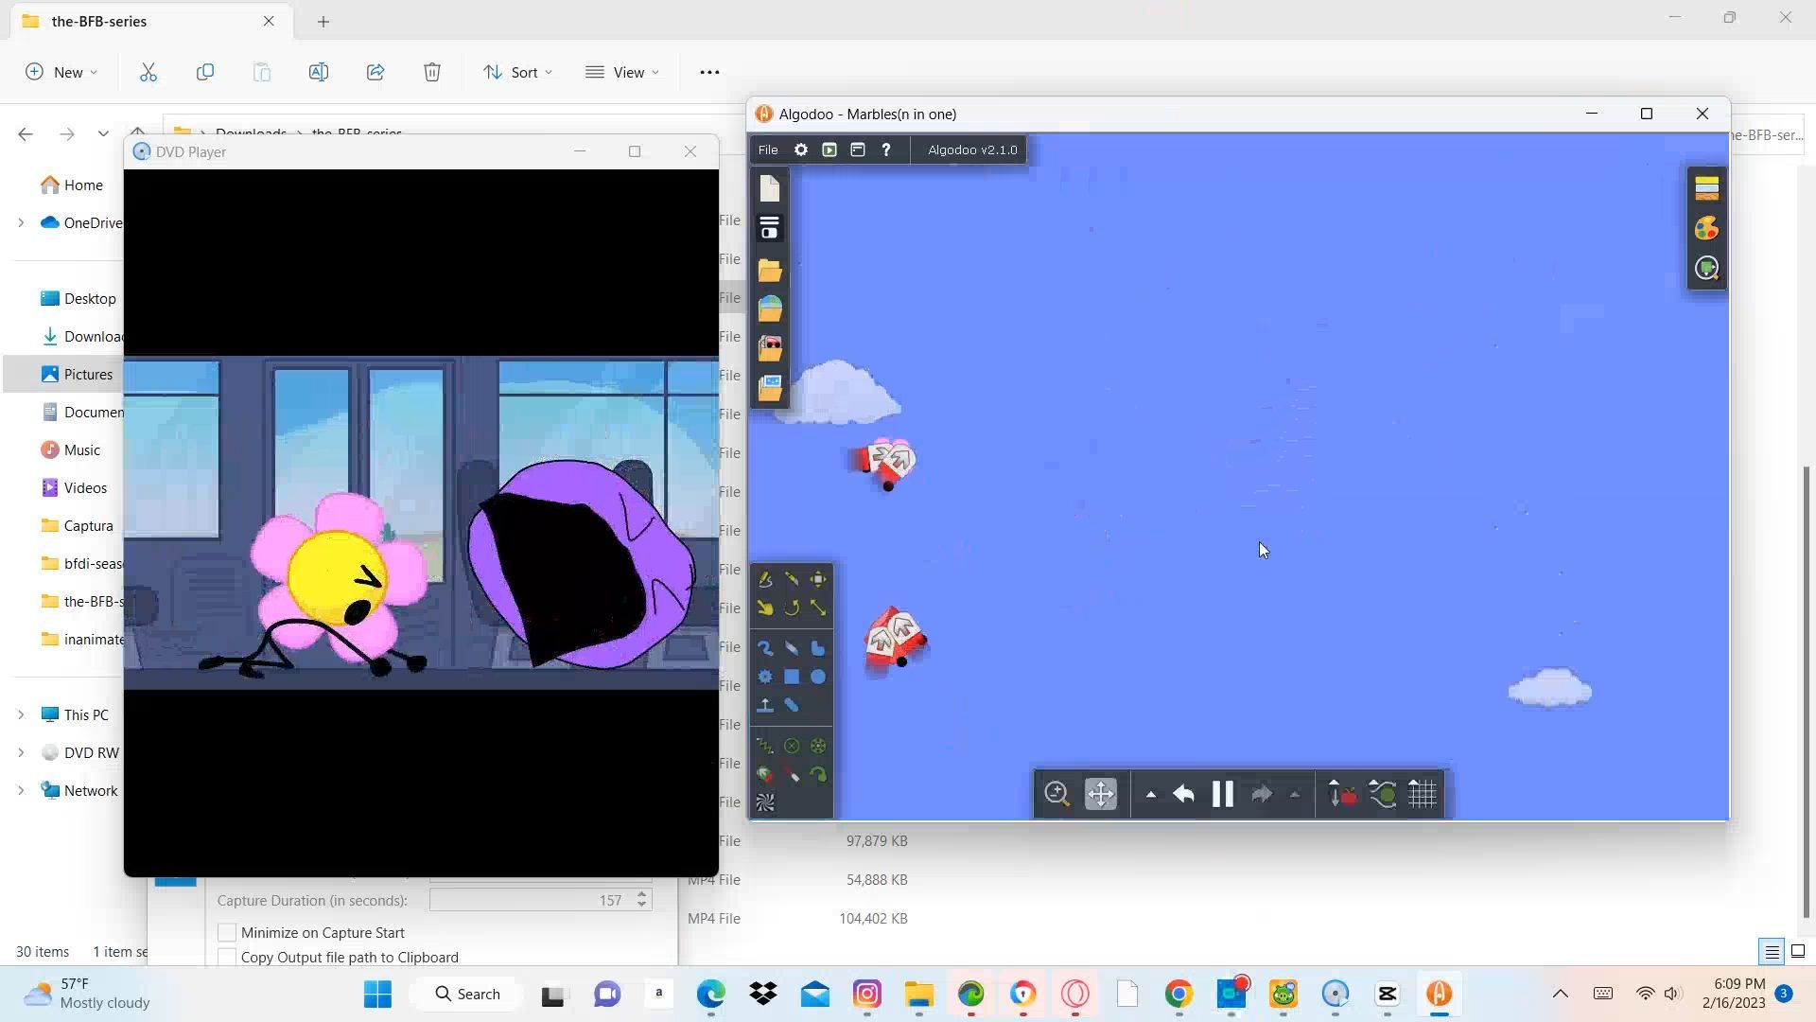Select the Laser pen tool in Algodoo
This screenshot has height=1022, width=1816.
792,774
